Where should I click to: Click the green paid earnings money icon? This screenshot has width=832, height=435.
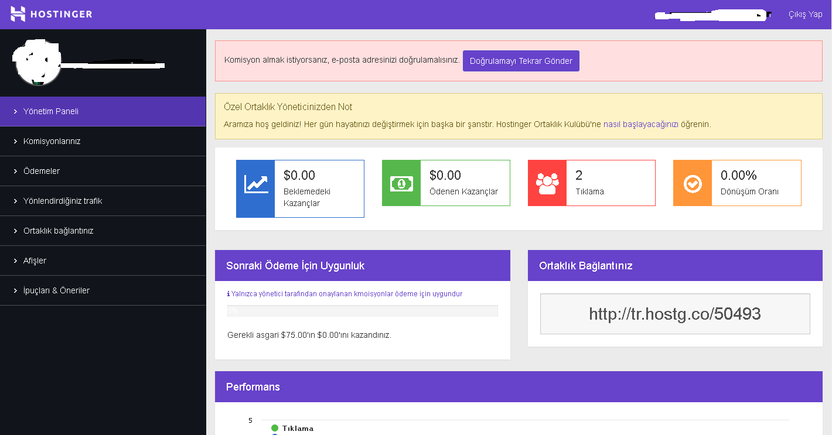[x=401, y=183]
